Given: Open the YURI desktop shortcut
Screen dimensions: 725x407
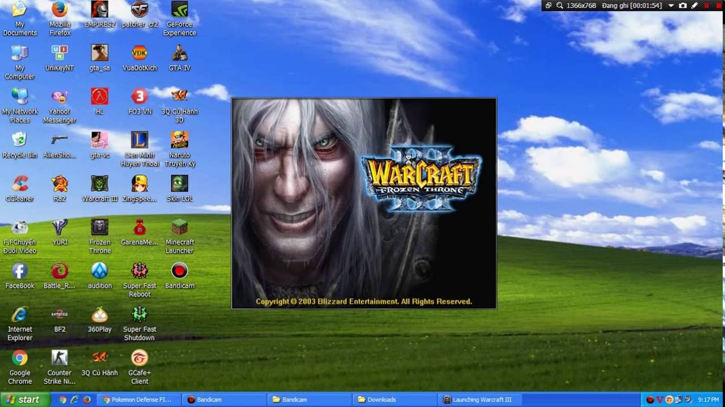Looking at the screenshot, I should pyautogui.click(x=59, y=232).
